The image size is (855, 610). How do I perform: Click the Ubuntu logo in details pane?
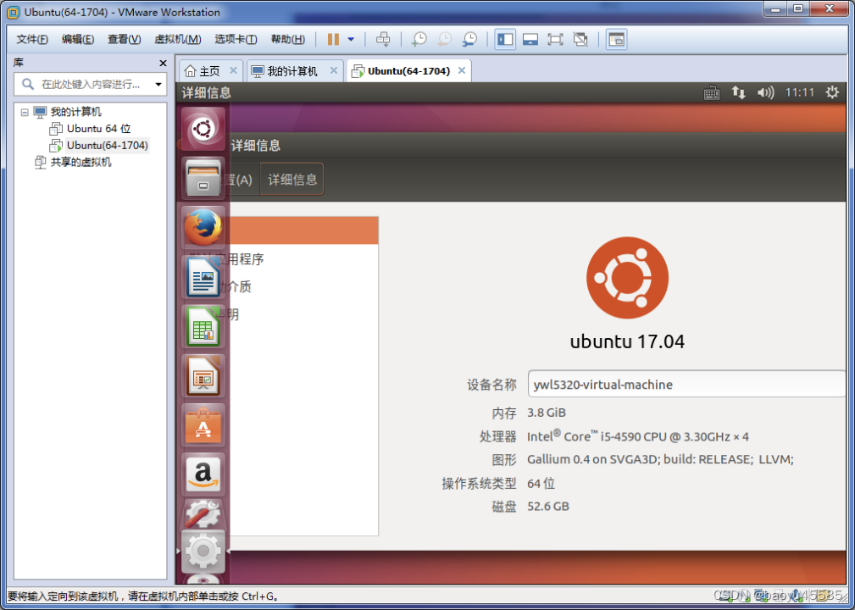click(627, 278)
